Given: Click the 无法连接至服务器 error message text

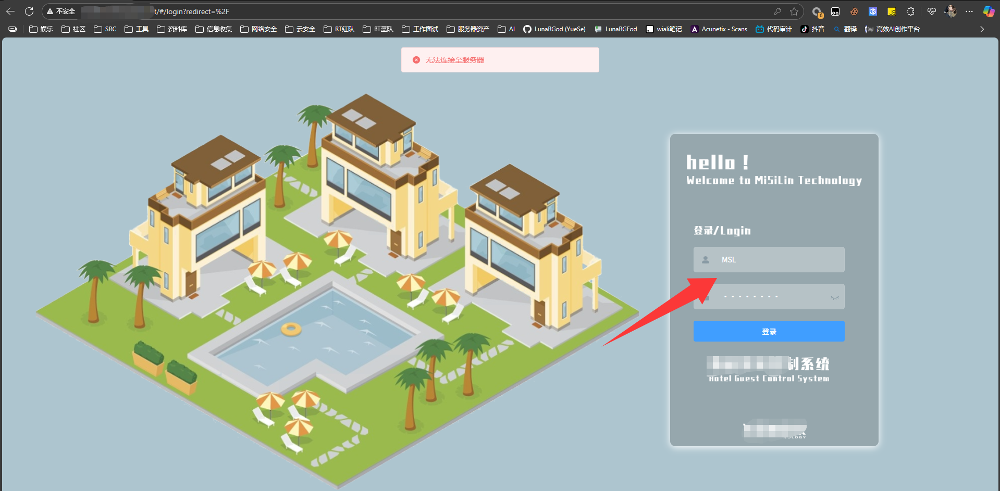Looking at the screenshot, I should (x=455, y=60).
